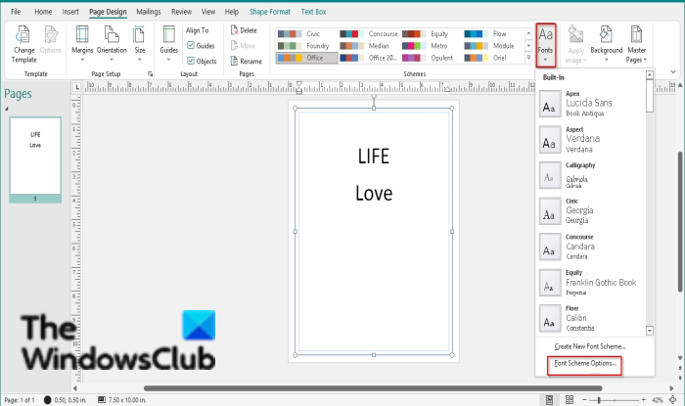Image resolution: width=685 pixels, height=406 pixels.
Task: Click the horizontal scrollbar thumb
Action: (x=373, y=388)
